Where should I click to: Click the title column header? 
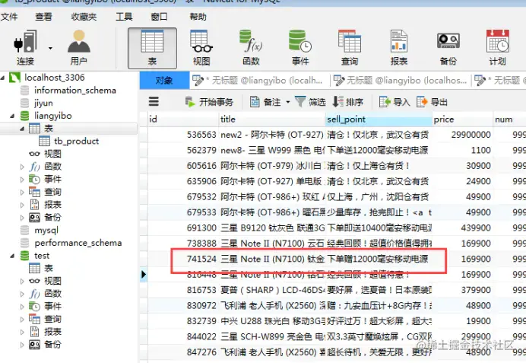pyautogui.click(x=272, y=119)
